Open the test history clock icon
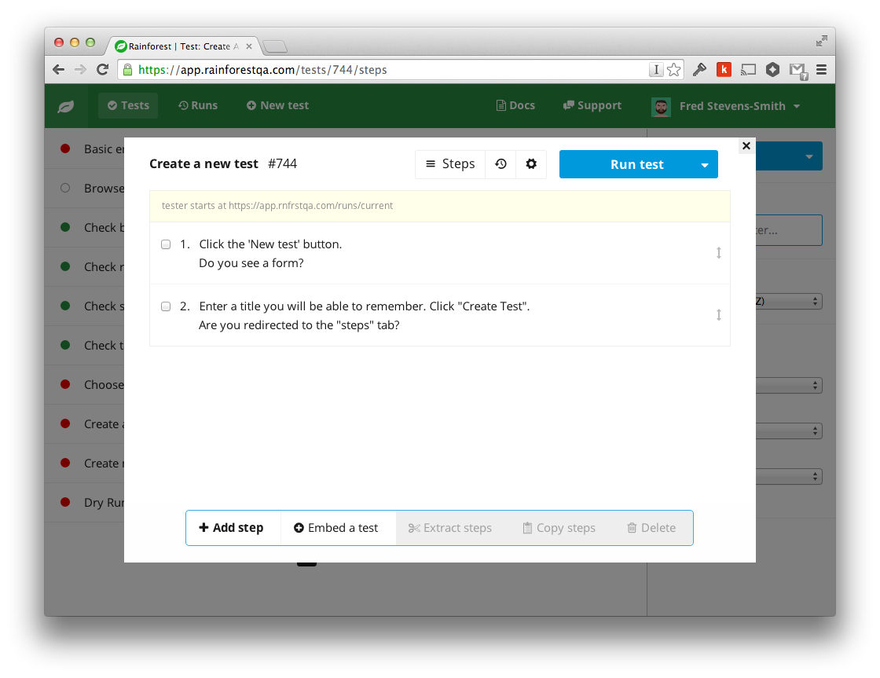Screen dimensions: 880x678 500,164
